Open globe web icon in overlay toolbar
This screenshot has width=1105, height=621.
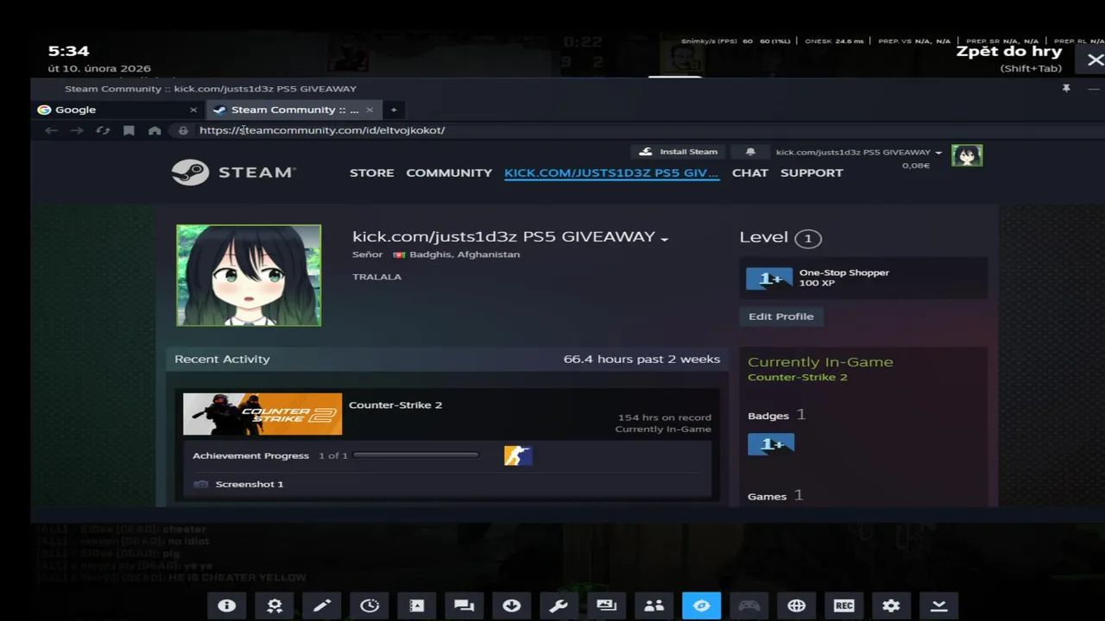[x=796, y=605]
